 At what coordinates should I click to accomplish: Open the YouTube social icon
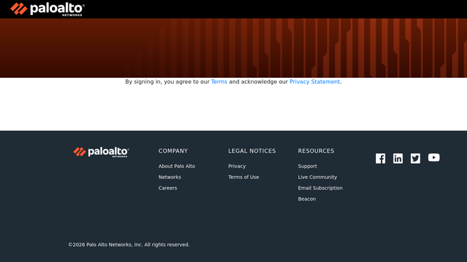[433, 158]
